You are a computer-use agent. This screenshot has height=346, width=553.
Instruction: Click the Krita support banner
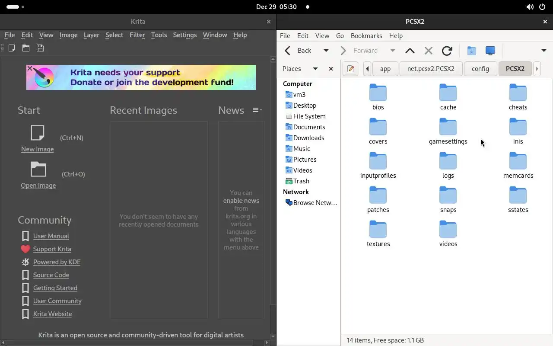click(x=141, y=77)
